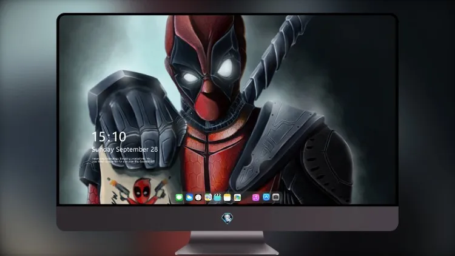Click the skull logo on monitor chin

tap(227, 218)
